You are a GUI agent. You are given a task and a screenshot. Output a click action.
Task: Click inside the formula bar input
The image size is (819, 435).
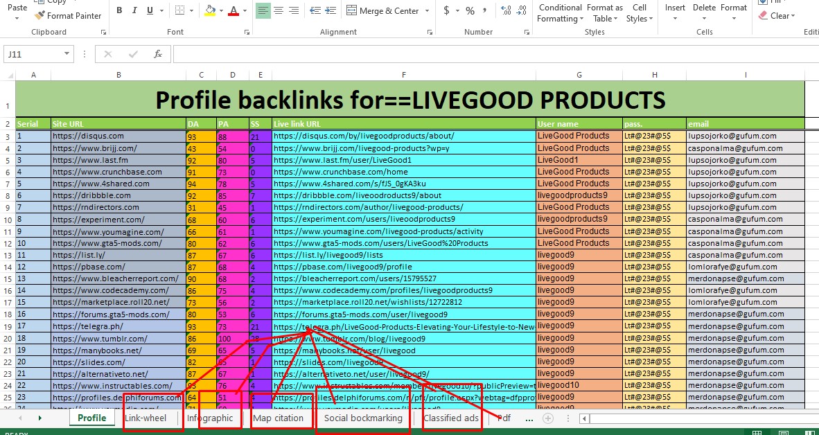[485, 54]
